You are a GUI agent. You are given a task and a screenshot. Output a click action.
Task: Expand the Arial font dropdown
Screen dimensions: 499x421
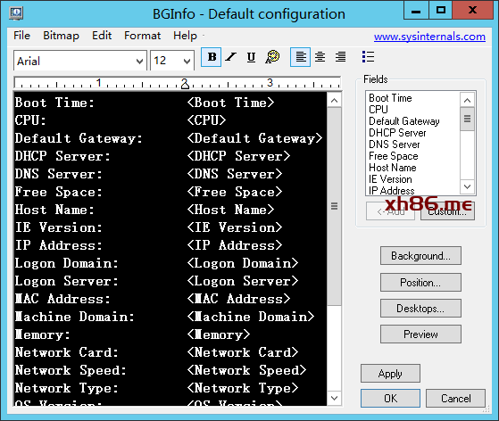139,61
